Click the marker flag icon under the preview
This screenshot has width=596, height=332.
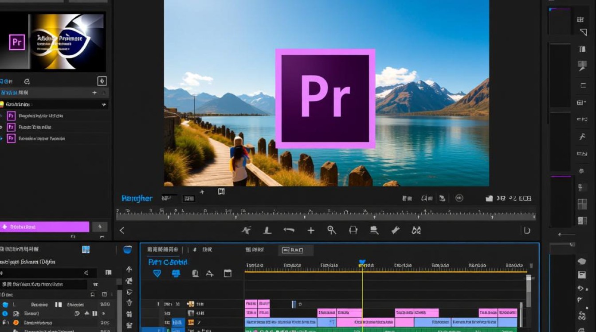coord(221,192)
